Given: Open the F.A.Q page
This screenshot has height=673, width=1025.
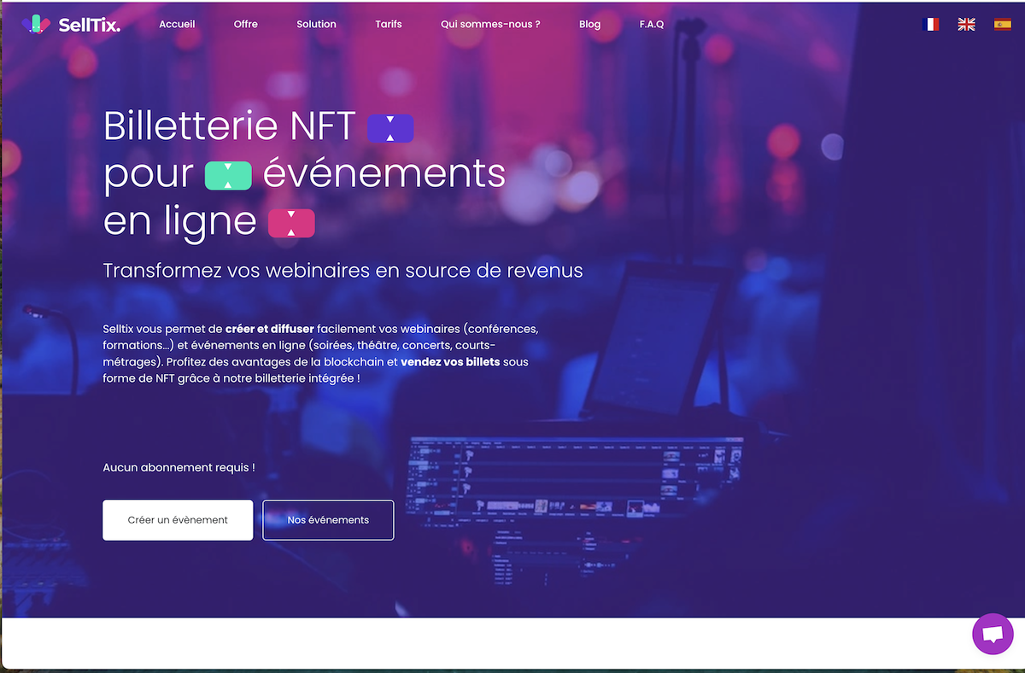Looking at the screenshot, I should (x=652, y=24).
